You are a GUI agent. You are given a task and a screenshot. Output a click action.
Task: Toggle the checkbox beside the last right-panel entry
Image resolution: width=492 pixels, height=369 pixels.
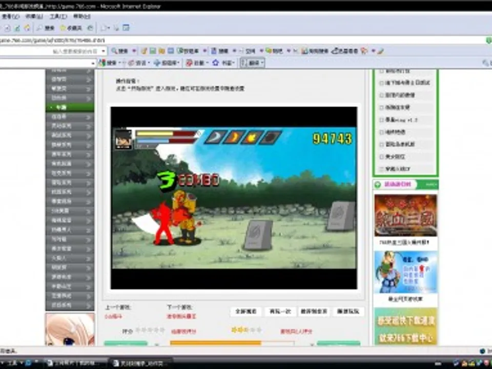coord(382,169)
